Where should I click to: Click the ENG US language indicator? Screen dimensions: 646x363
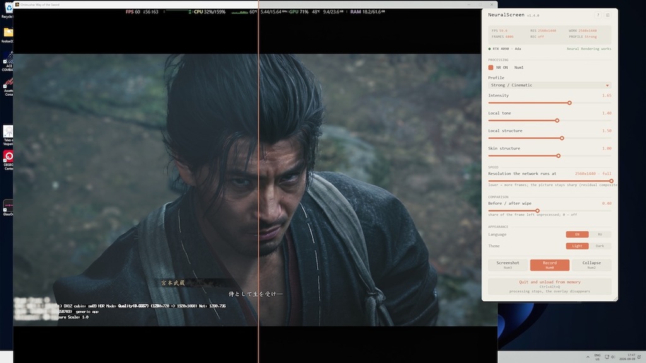pyautogui.click(x=597, y=357)
